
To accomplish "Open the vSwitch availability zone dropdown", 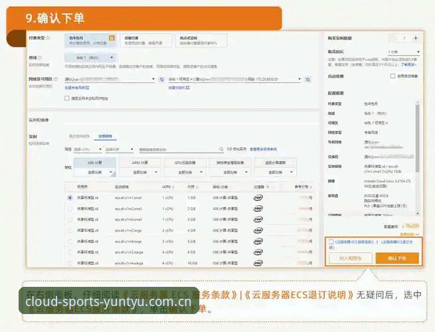I will (235, 79).
